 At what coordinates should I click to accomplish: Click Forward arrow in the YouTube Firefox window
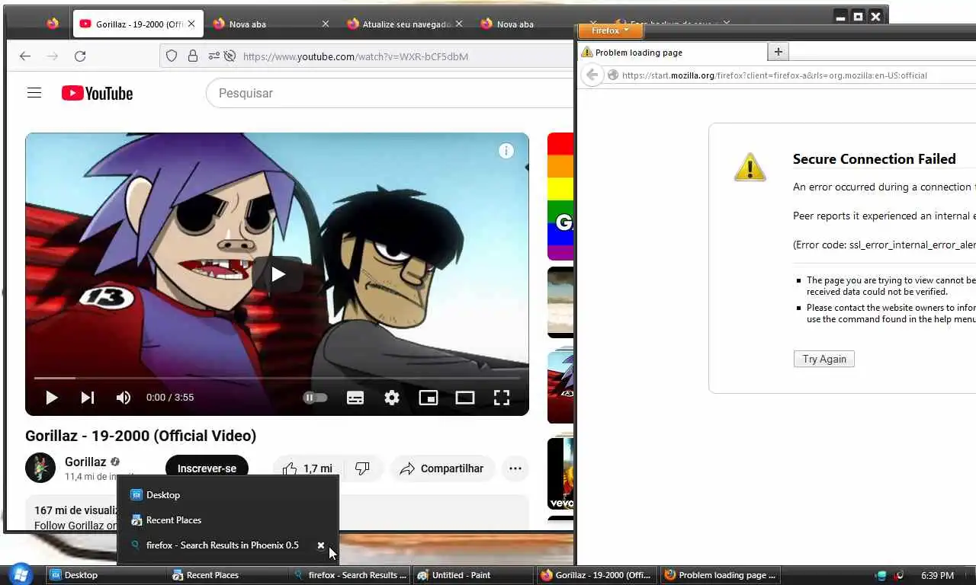(x=53, y=56)
